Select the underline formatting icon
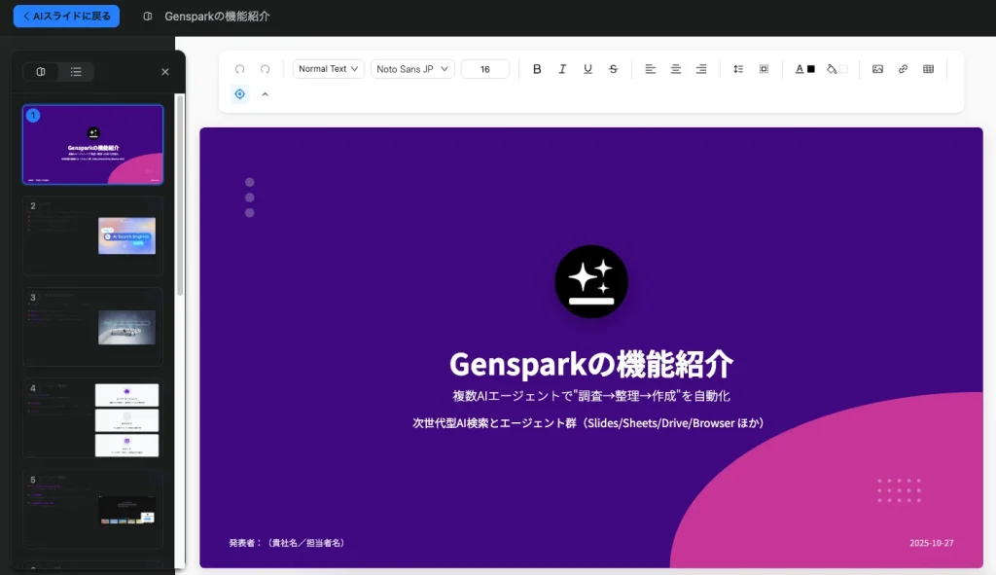Viewport: 996px width, 575px height. coord(587,68)
